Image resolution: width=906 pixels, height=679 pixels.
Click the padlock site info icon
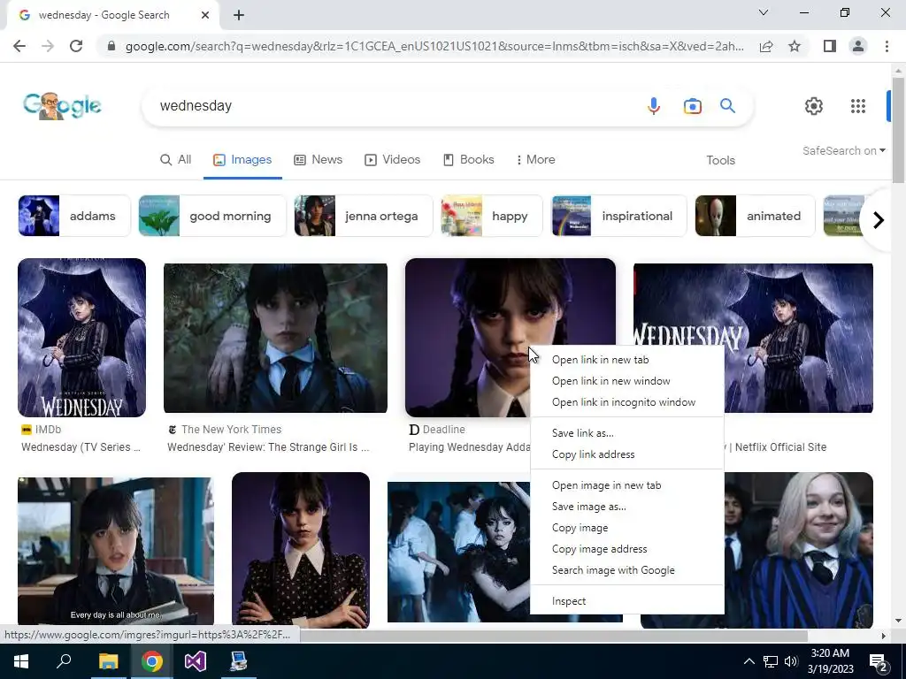click(111, 46)
